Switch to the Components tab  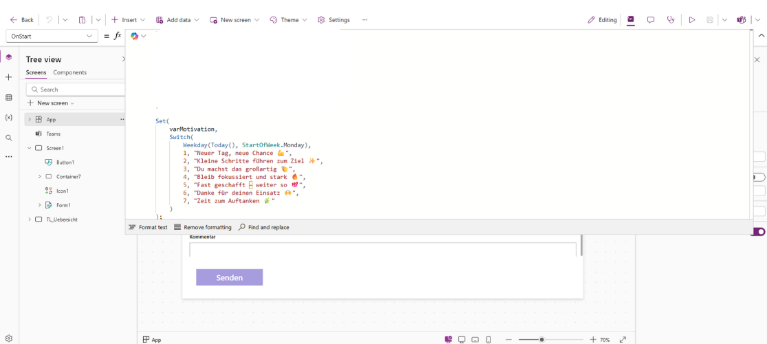coord(69,73)
